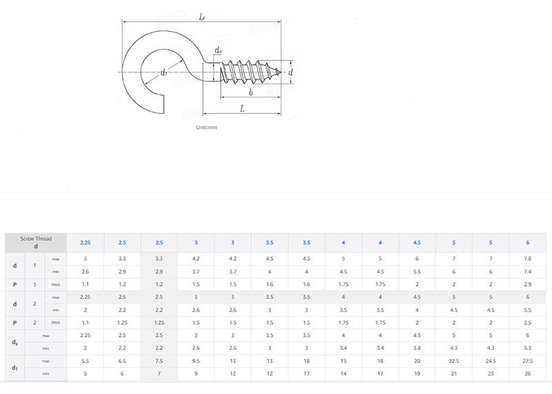Select the 22.5 value cell
This screenshot has width=552, height=394.
454,361
